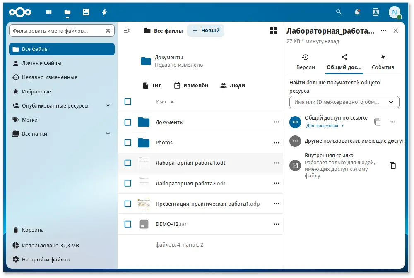Toggle the select-all files checkbox
The width and height of the screenshot is (414, 278).
pos(128,101)
